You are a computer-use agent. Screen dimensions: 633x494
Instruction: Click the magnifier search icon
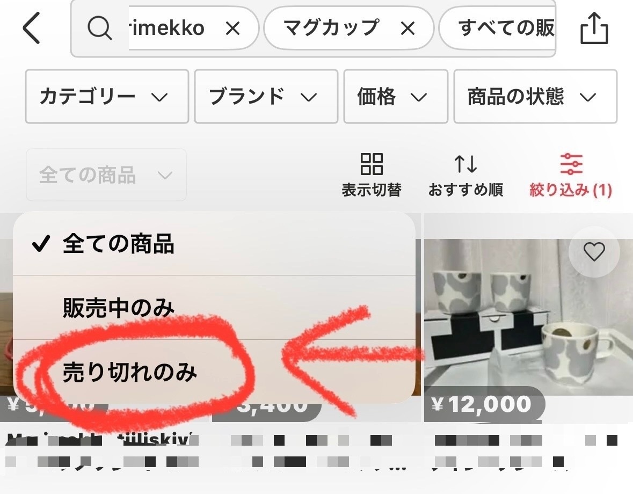point(99,28)
